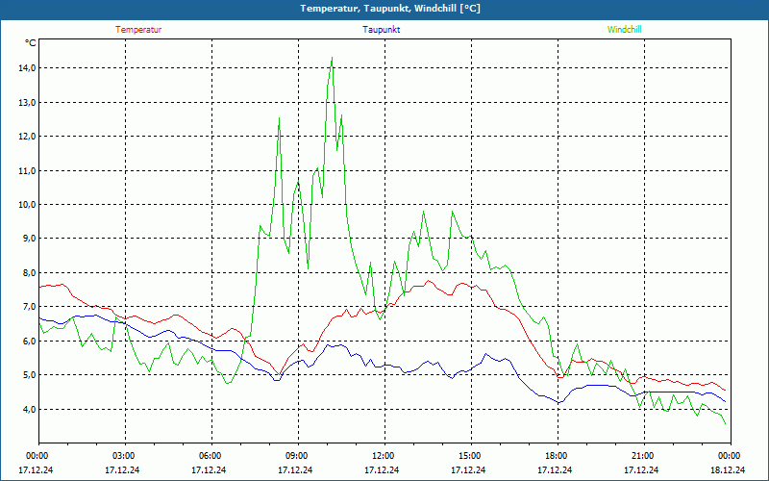This screenshot has width=769, height=481.
Task: Click the °C unit label on the y-axis
Action: (31, 43)
